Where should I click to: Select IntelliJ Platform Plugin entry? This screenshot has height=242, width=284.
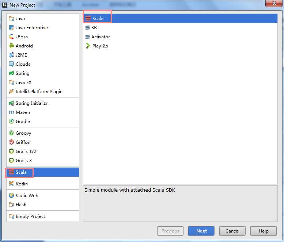pyautogui.click(x=43, y=91)
